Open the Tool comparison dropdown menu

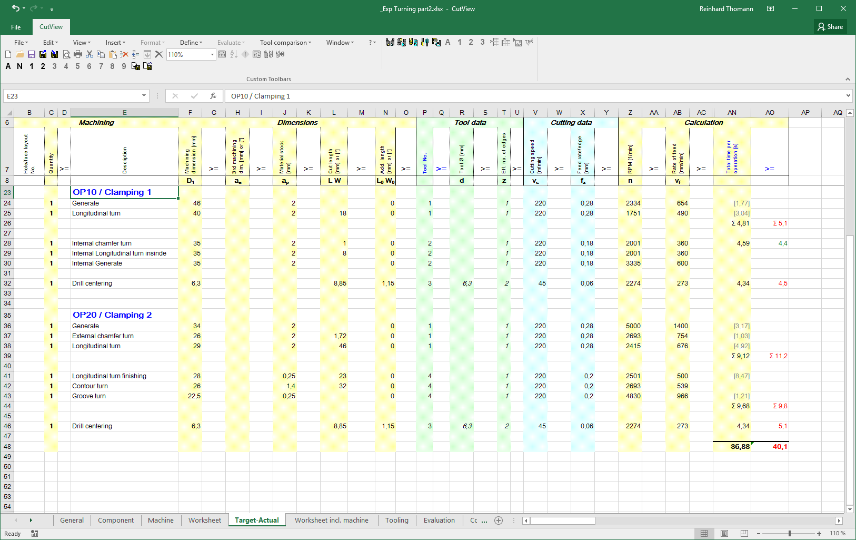tap(285, 43)
